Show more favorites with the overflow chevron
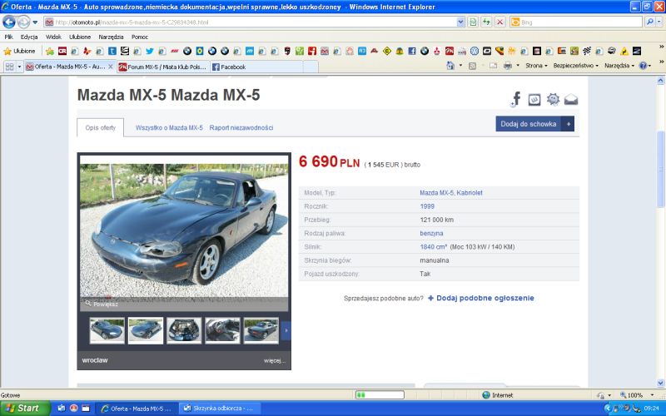 [661, 47]
